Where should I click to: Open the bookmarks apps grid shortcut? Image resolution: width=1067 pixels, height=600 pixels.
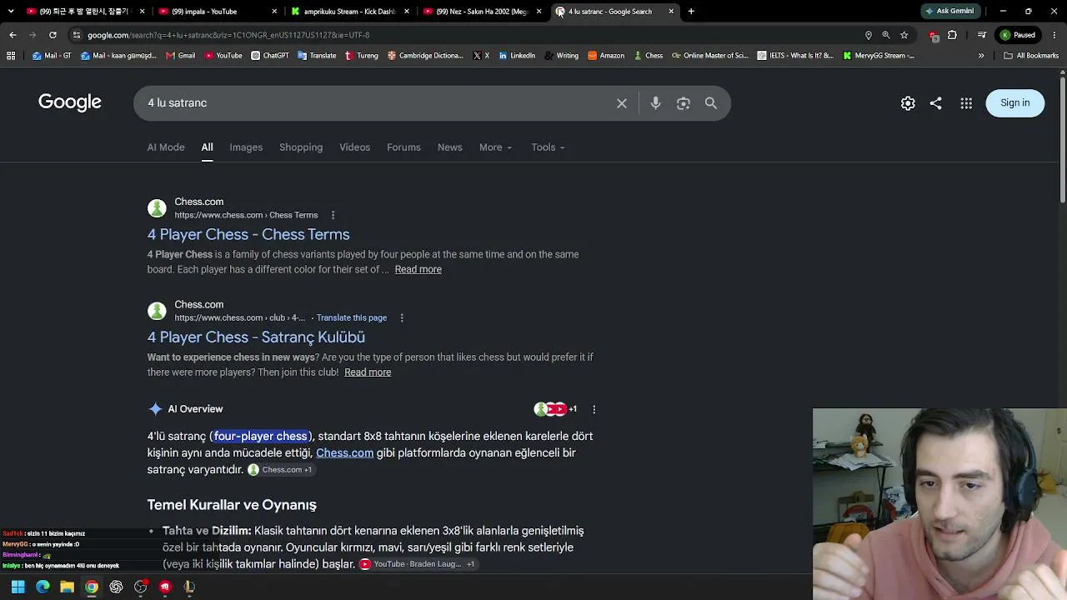click(11, 56)
